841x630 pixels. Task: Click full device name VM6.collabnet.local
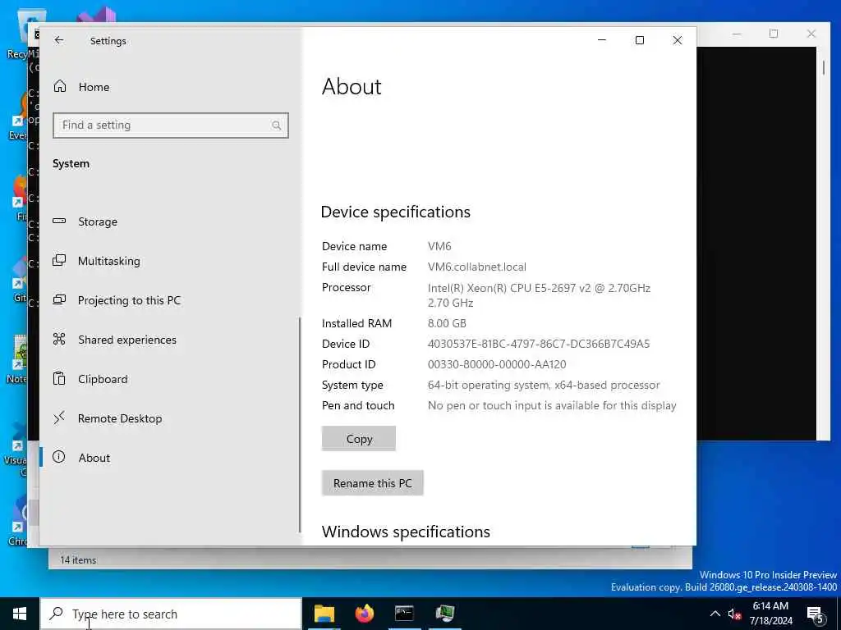pyautogui.click(x=477, y=267)
